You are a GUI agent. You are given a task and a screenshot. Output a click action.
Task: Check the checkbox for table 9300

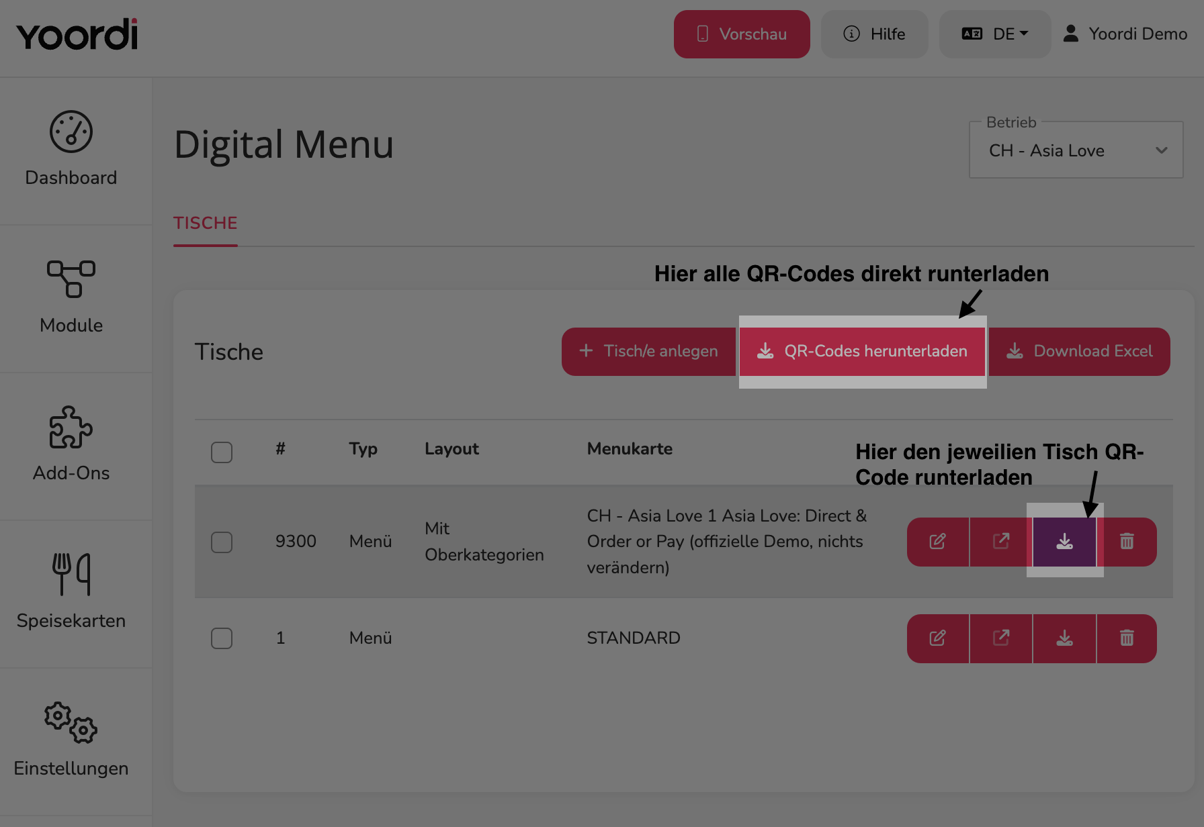pos(222,542)
